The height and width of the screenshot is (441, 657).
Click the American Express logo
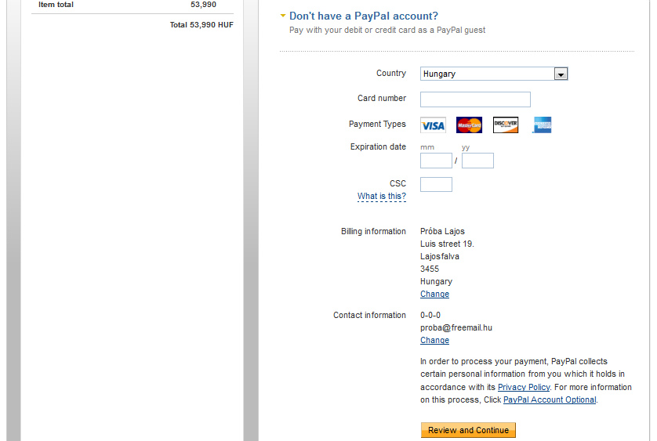tap(543, 125)
